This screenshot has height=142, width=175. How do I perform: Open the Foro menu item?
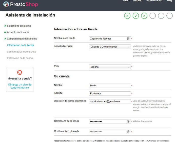coord(125,1)
